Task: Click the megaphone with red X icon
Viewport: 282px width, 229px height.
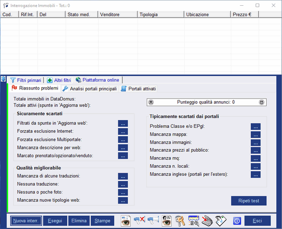Action: coord(139,221)
